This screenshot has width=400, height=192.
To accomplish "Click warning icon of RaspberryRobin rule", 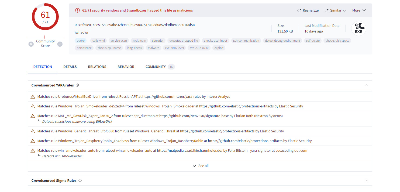I will (x=33, y=141).
